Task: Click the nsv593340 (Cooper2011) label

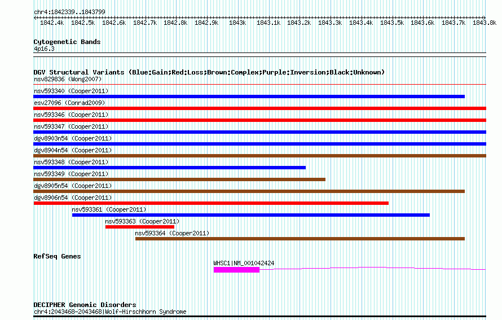Action: point(71,91)
